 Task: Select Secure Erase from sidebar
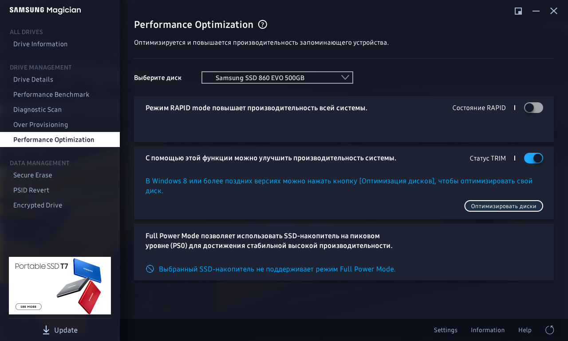pos(33,175)
